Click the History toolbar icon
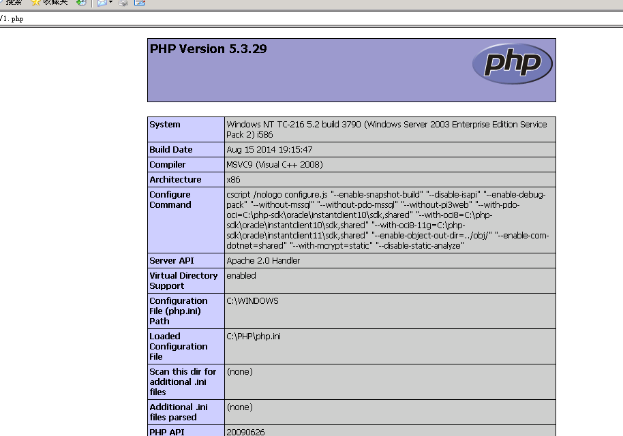623x436 pixels. [81, 2]
